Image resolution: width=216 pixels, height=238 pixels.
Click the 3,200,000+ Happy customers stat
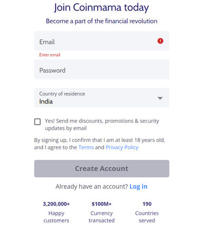(57, 212)
